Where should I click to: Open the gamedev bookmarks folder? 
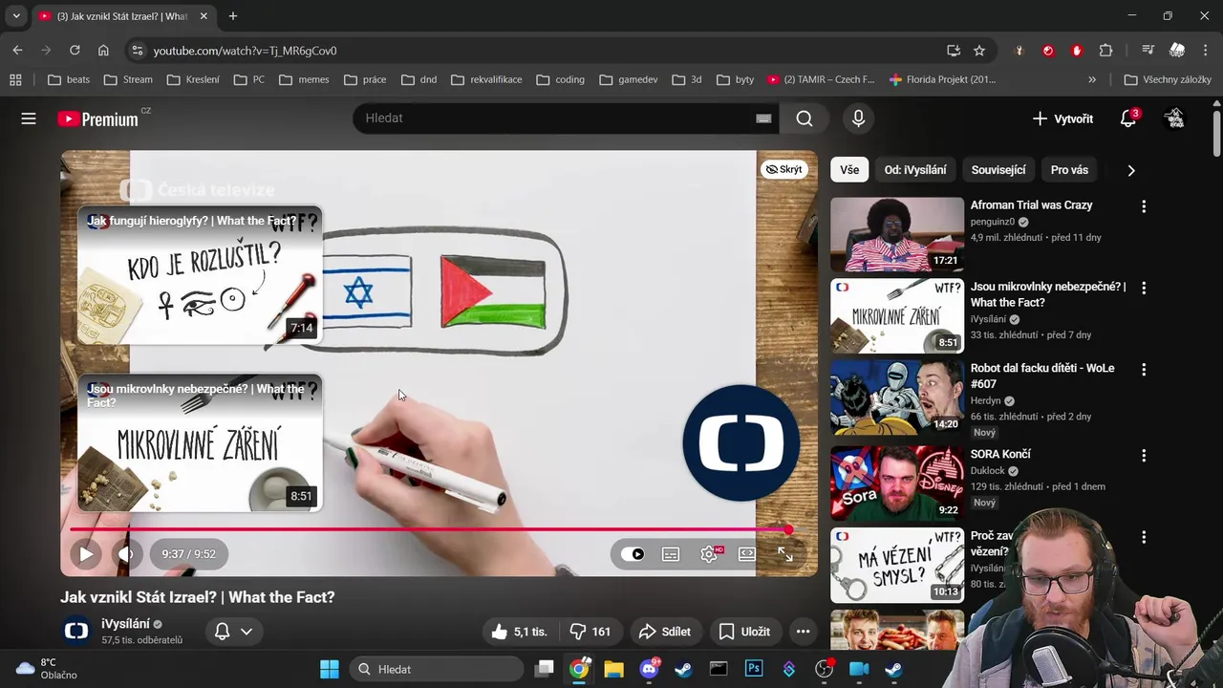[629, 79]
